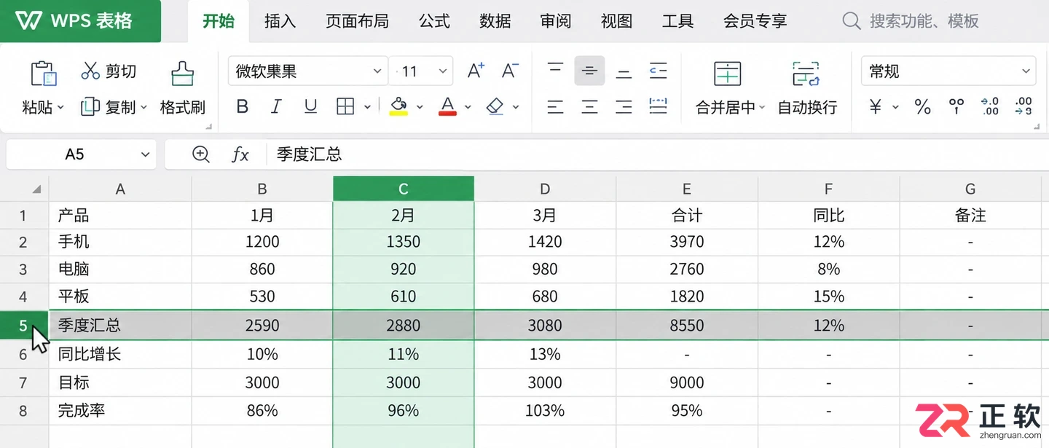Image resolution: width=1049 pixels, height=448 pixels.
Task: Align text right
Action: [x=624, y=107]
